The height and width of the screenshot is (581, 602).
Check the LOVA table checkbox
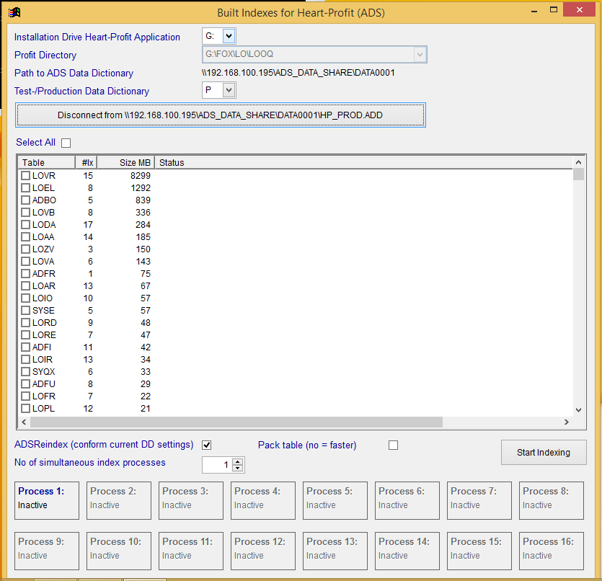pyautogui.click(x=26, y=262)
